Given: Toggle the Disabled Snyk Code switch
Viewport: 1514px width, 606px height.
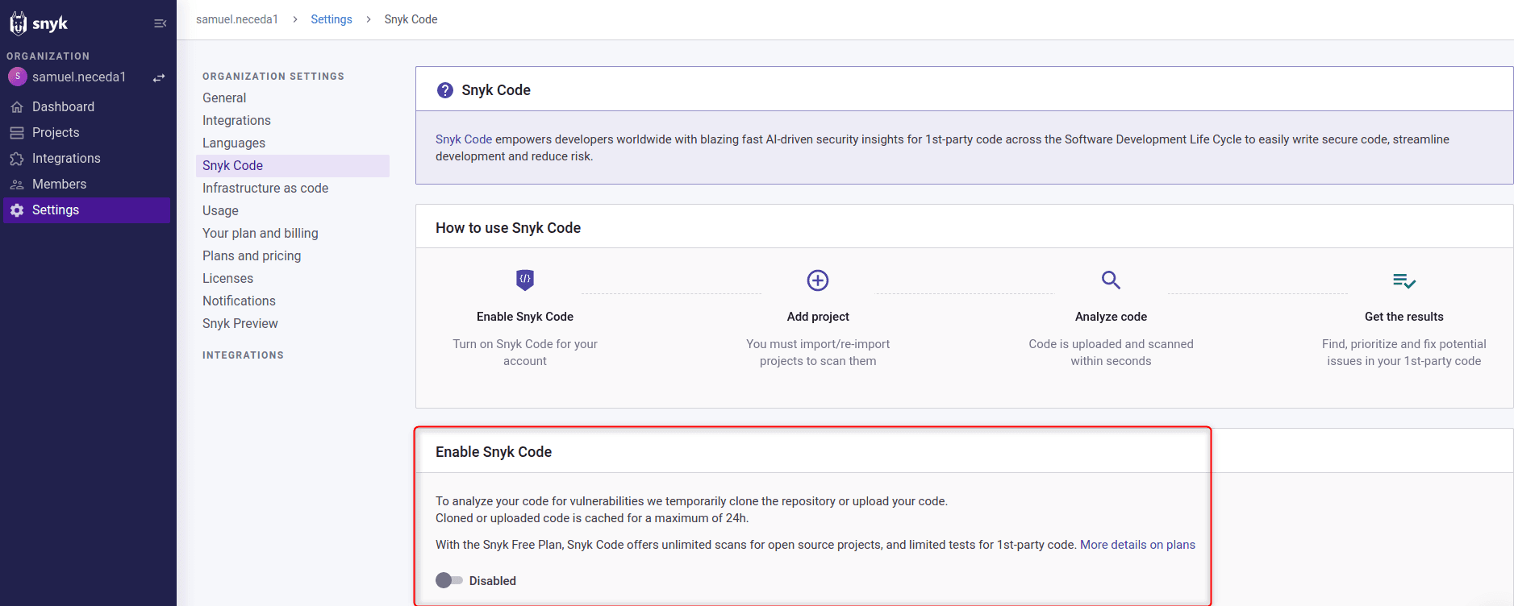Looking at the screenshot, I should point(449,580).
